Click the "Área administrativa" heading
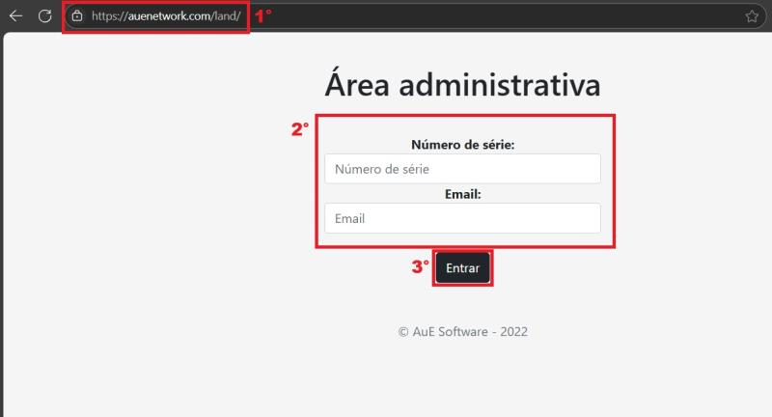 pyautogui.click(x=462, y=85)
